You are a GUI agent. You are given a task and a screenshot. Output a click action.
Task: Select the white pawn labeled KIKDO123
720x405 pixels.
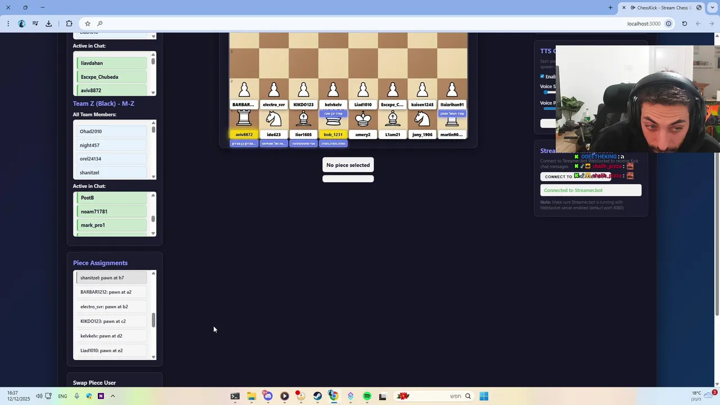pos(303,89)
